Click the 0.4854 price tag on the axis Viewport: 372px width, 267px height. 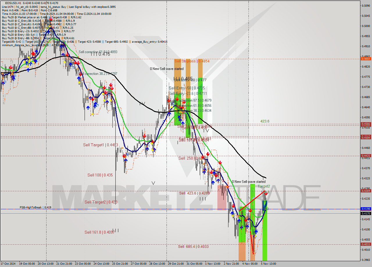[366, 59]
